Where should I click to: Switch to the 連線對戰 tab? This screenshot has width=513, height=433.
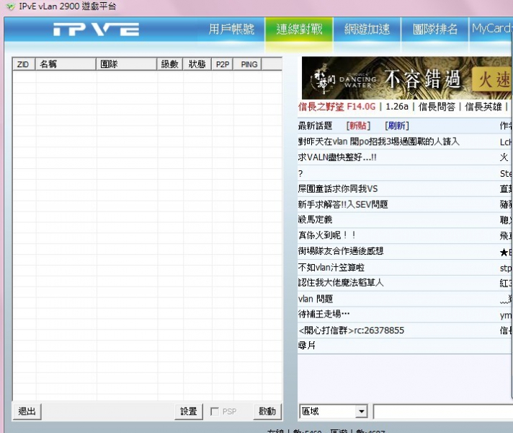pyautogui.click(x=299, y=29)
